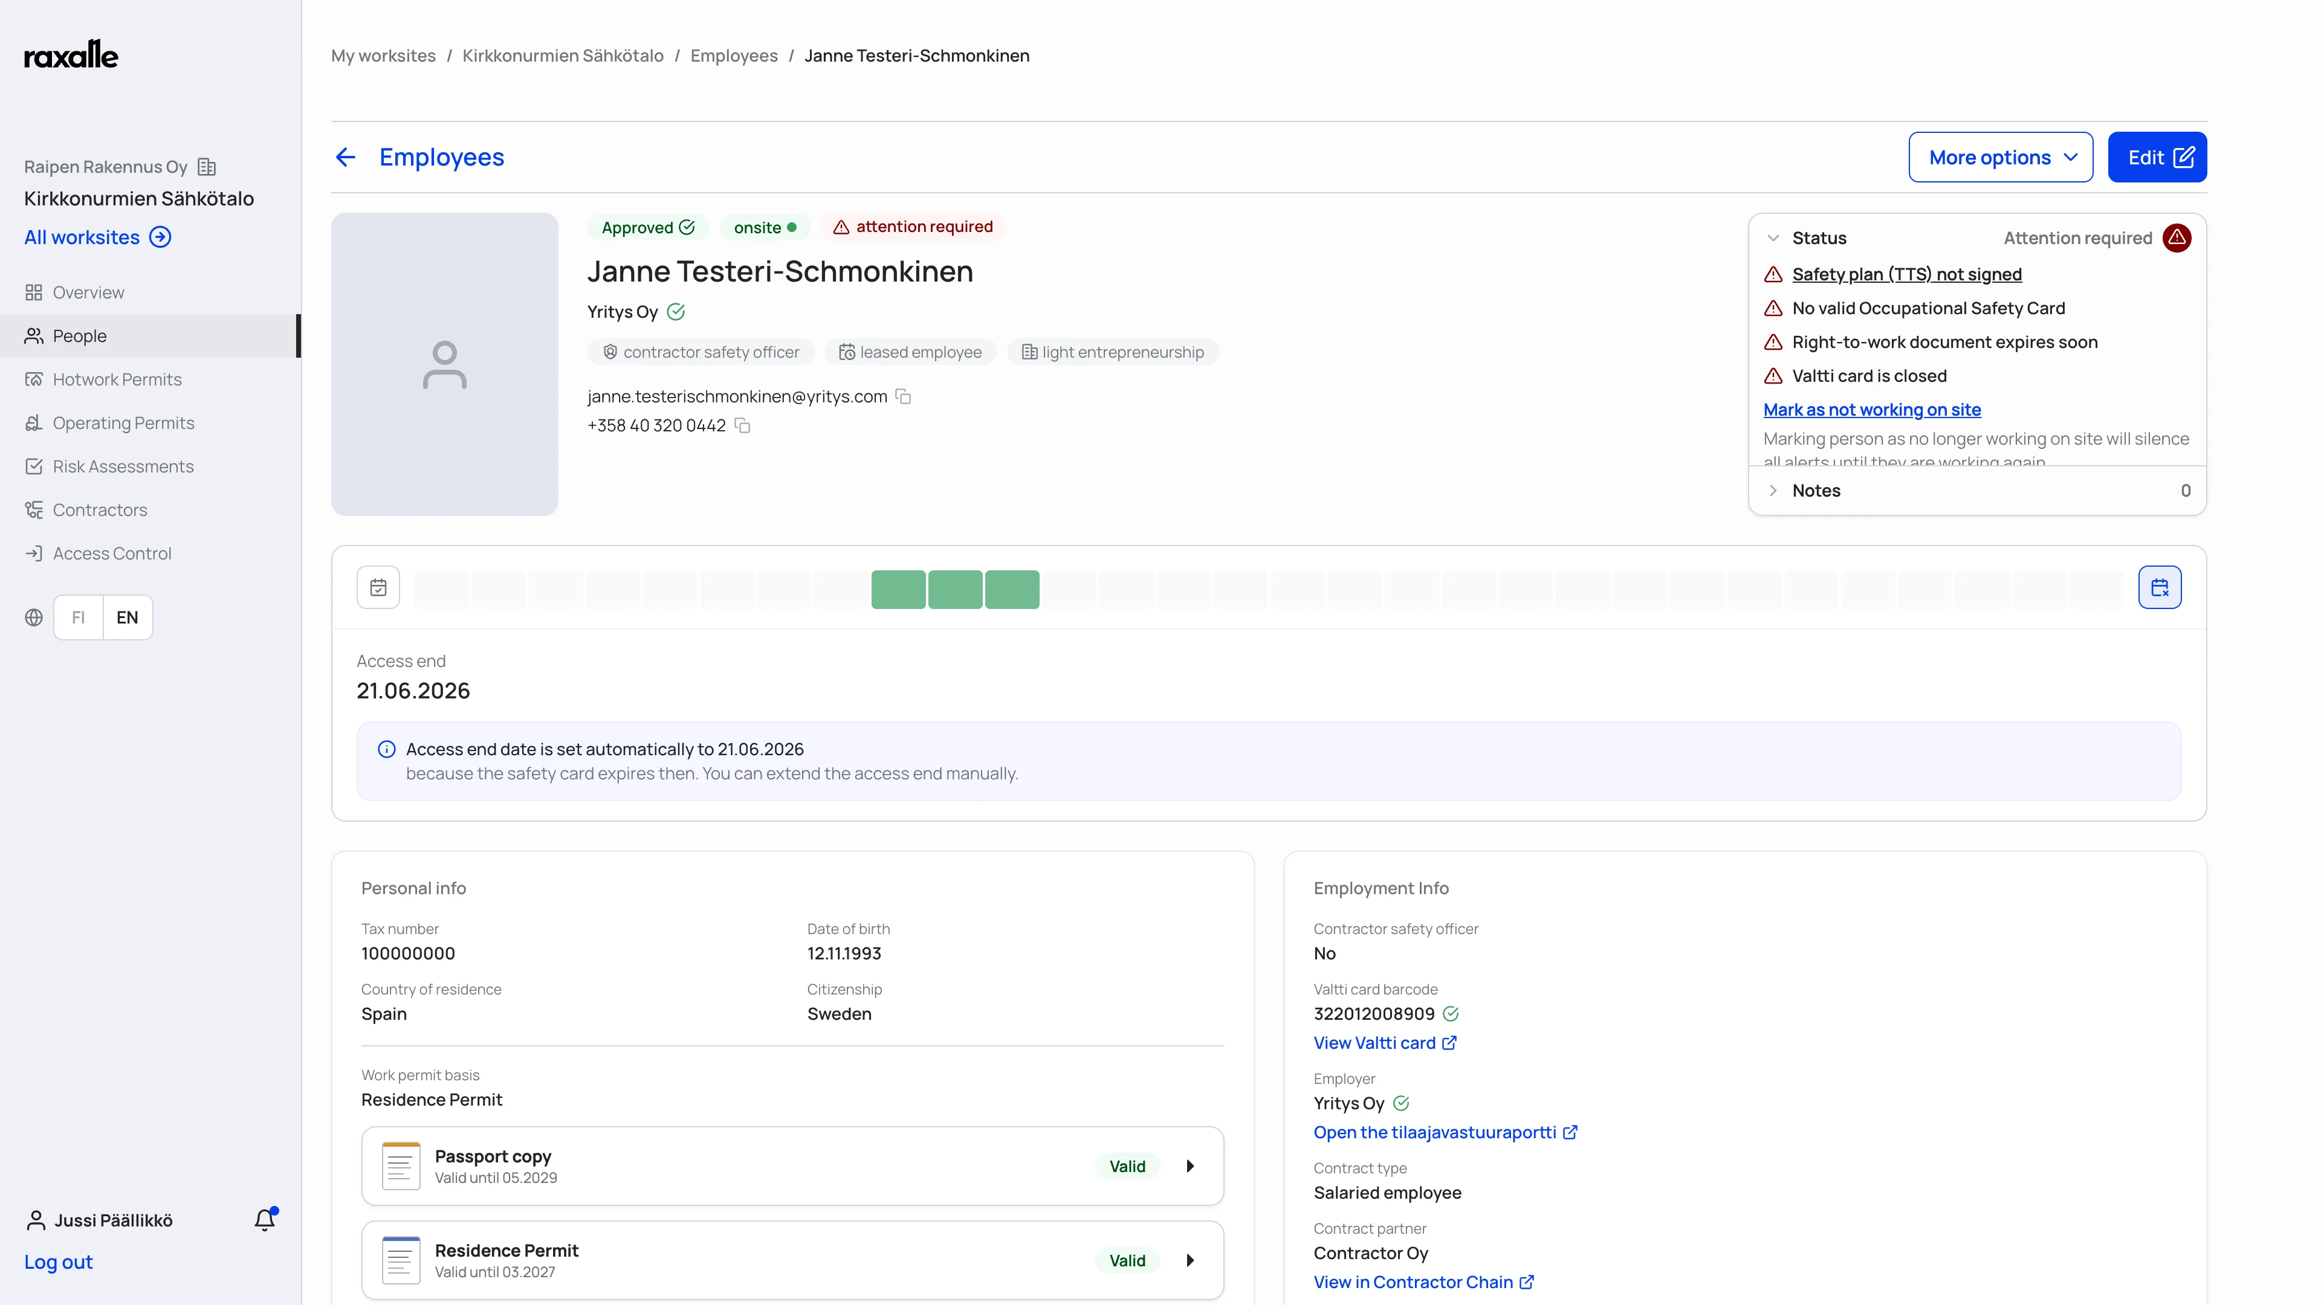2321x1305 pixels.
Task: Click the calendar edit icon right of timeline
Action: pos(2160,587)
